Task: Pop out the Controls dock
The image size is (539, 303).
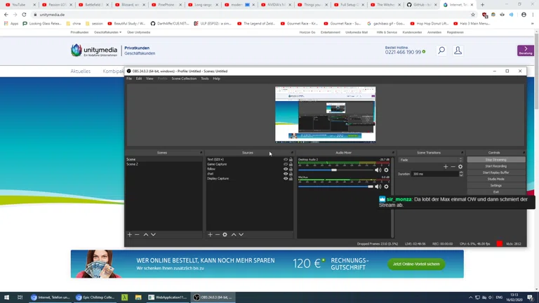Action: coord(524,152)
